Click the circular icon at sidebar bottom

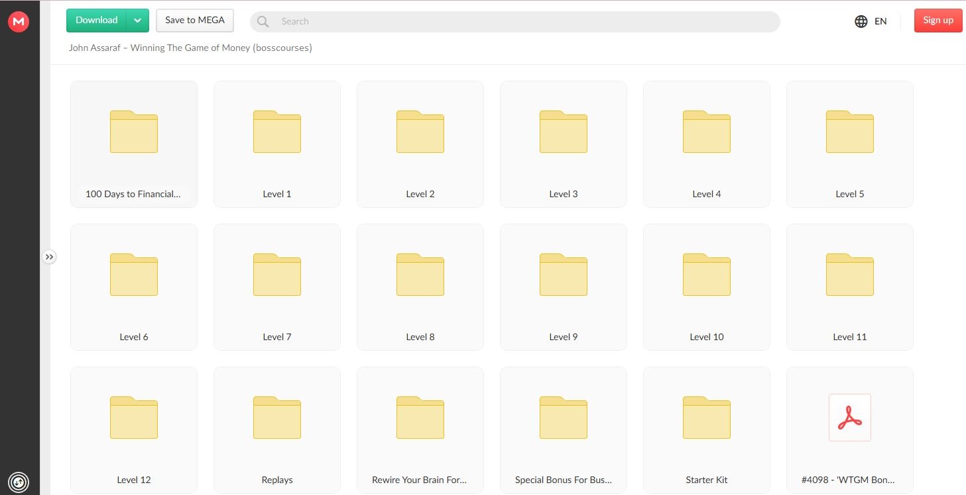(x=19, y=481)
